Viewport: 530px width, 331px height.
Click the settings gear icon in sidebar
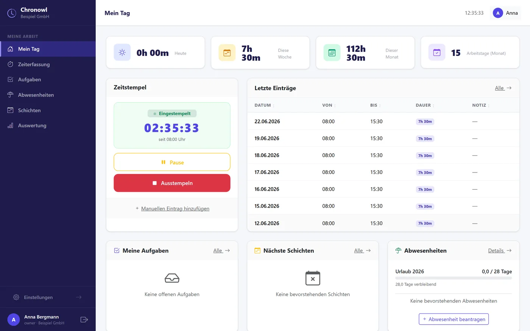[16, 297]
